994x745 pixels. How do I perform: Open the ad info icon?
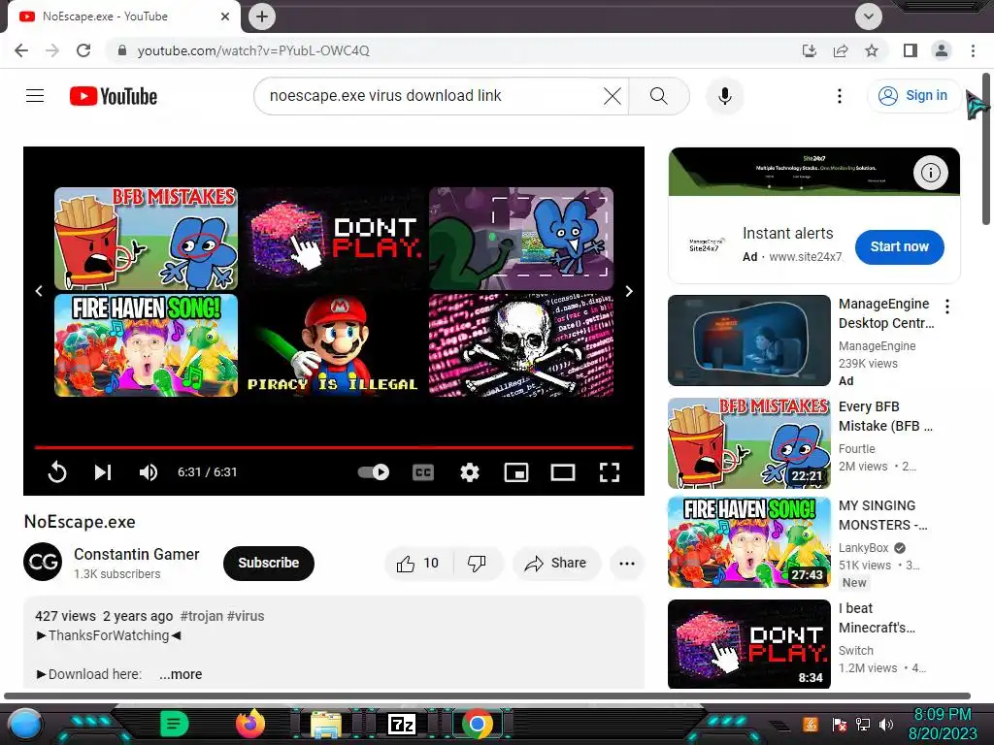click(x=930, y=173)
